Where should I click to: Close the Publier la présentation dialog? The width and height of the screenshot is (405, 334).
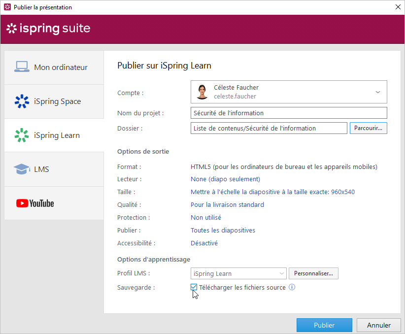[x=398, y=7]
